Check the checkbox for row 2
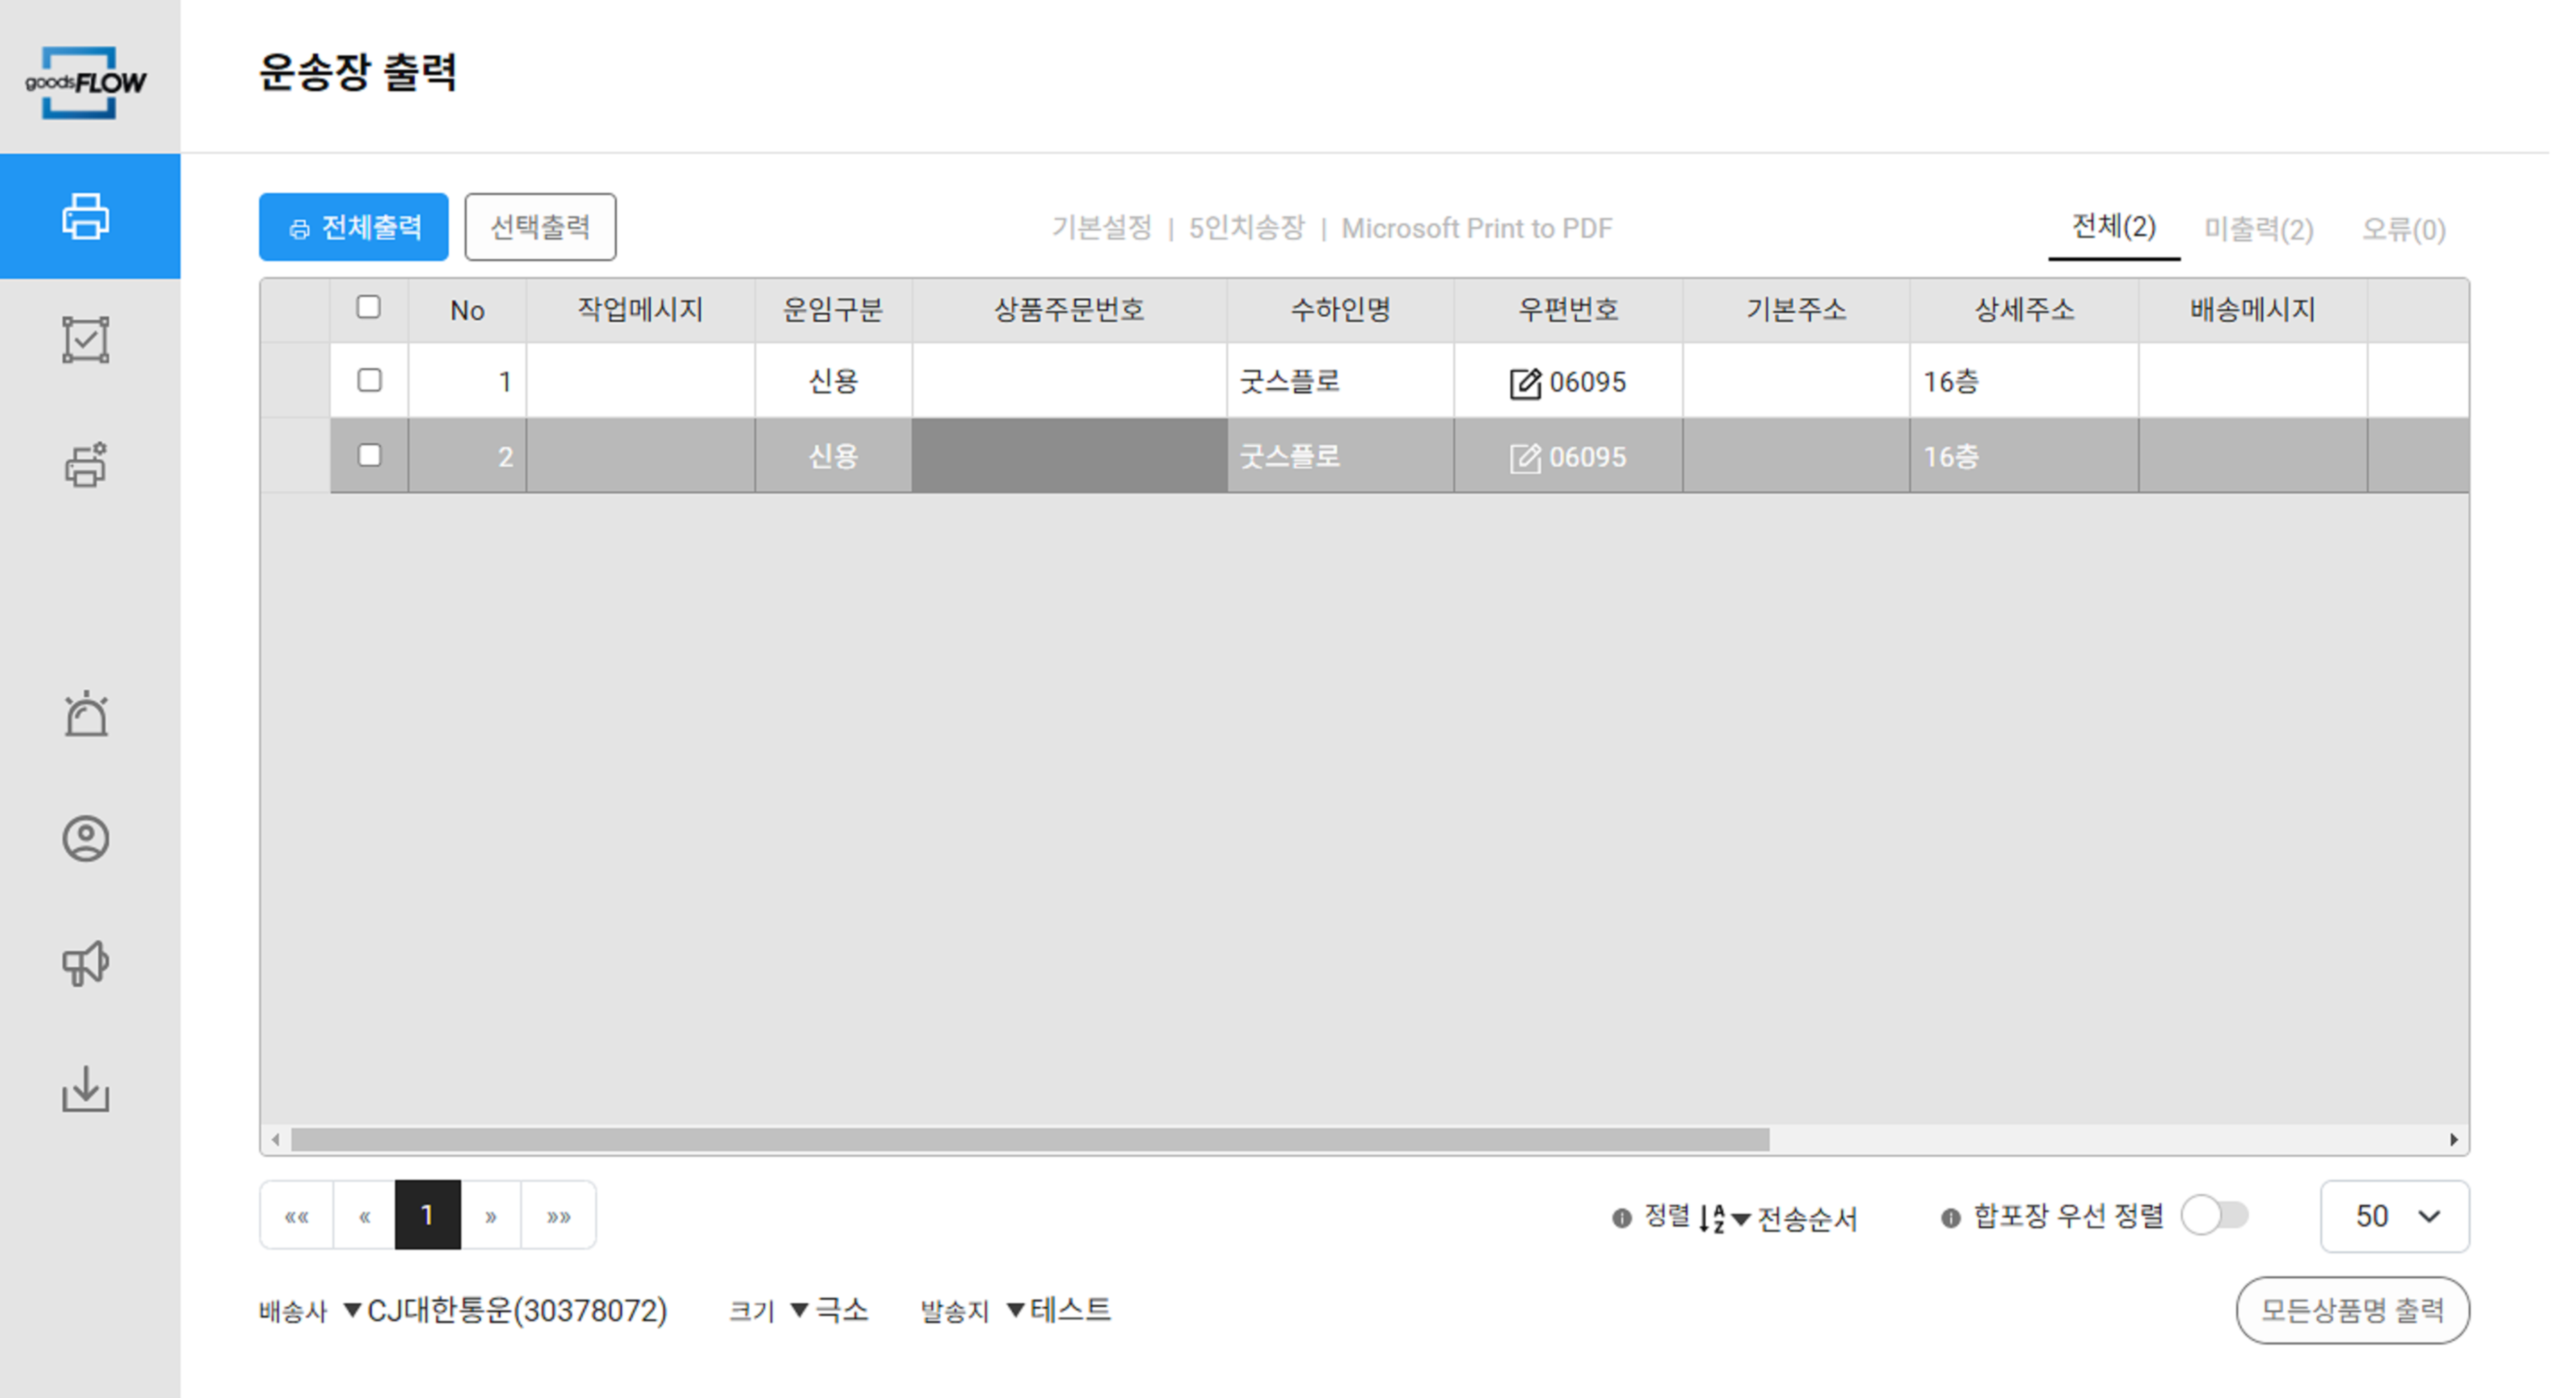 (x=369, y=455)
